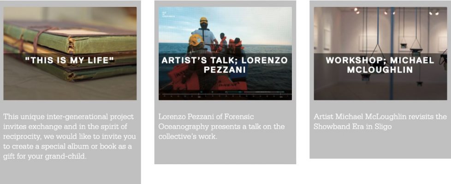Click the orange life jackets in the boat photo
Viewport: 451px width, 184px height.
point(236,45)
